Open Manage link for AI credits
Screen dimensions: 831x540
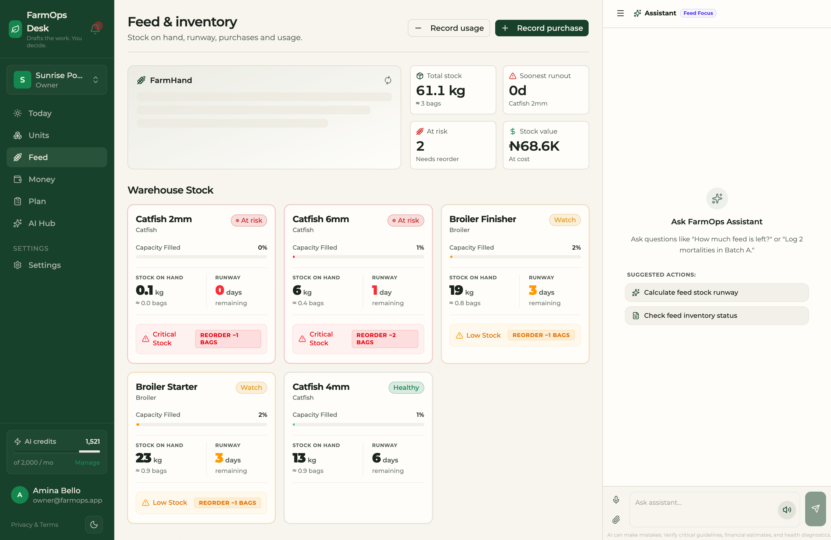click(87, 462)
